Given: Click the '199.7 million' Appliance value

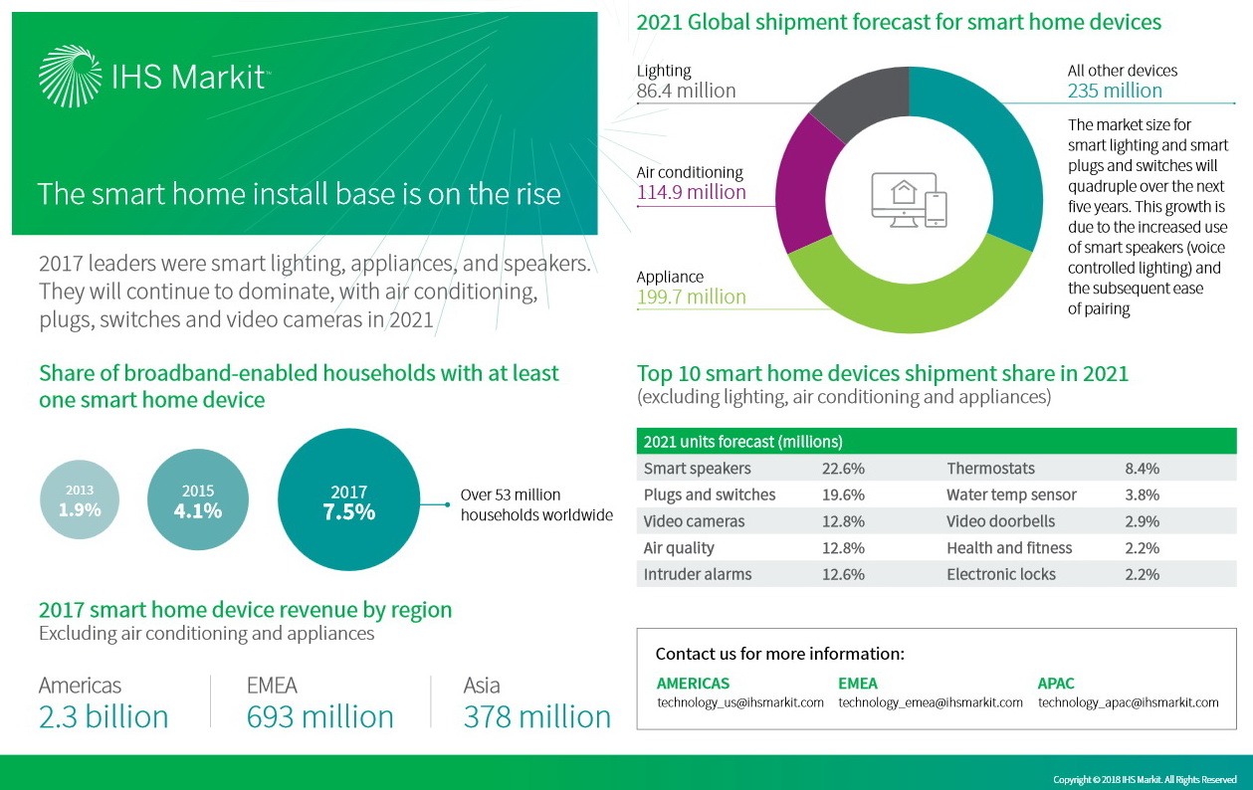Looking at the screenshot, I should (691, 296).
